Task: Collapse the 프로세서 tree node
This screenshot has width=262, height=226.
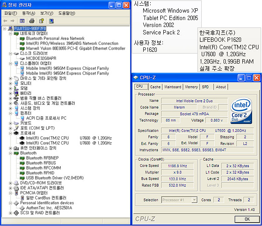Action: [10, 133]
